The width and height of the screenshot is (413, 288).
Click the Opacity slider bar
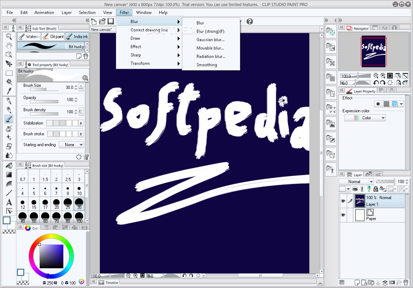tap(44, 102)
